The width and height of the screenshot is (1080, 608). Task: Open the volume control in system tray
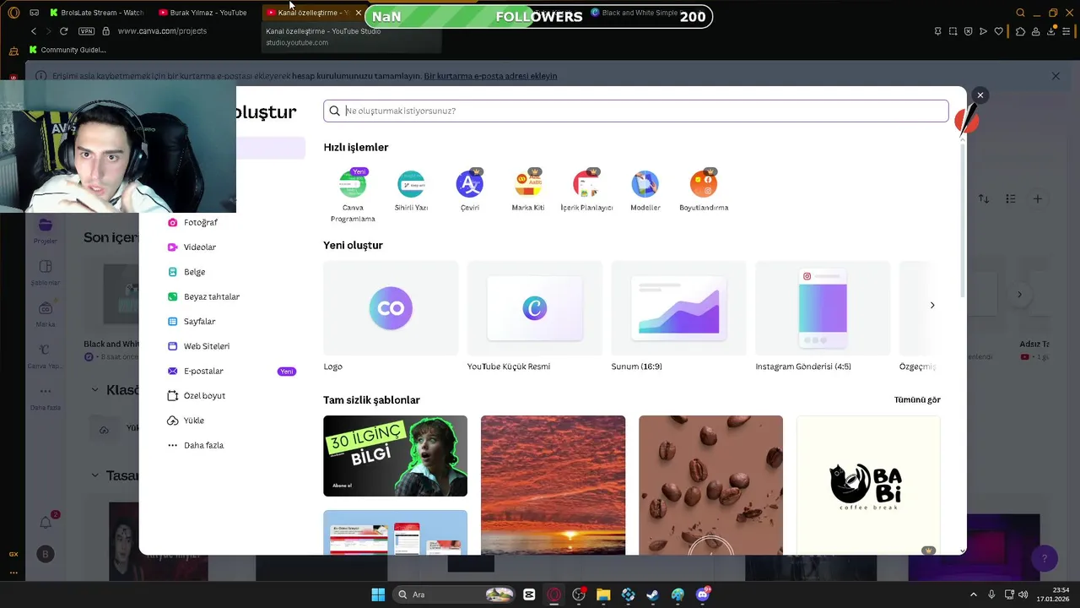click(1023, 594)
